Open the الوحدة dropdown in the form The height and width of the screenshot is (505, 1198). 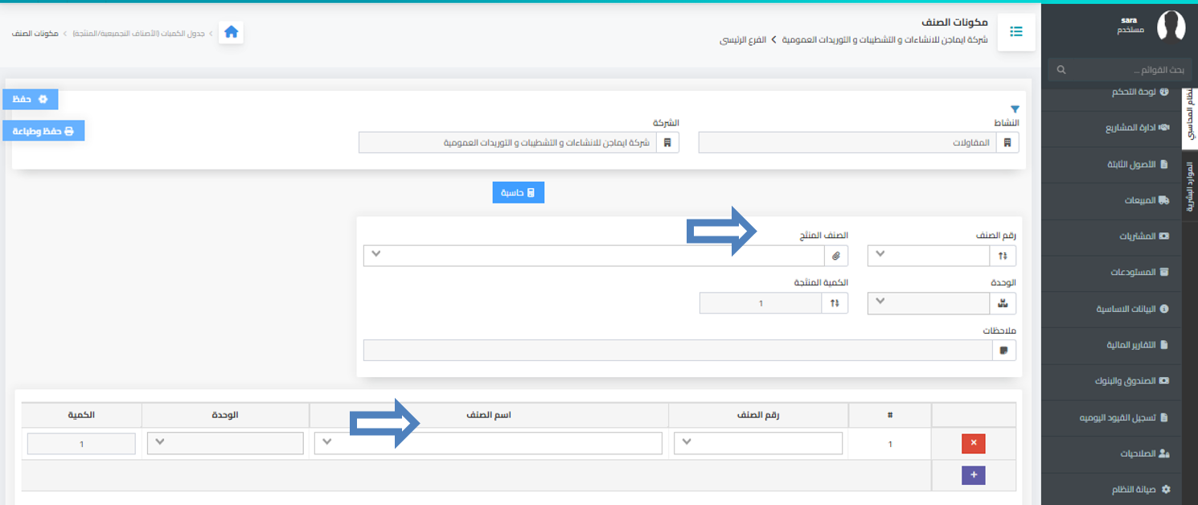coord(928,303)
